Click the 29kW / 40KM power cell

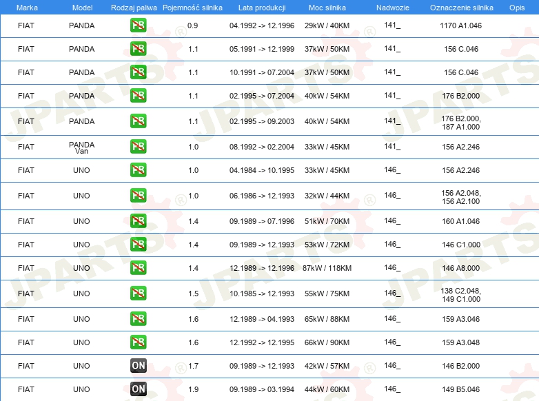point(327,25)
